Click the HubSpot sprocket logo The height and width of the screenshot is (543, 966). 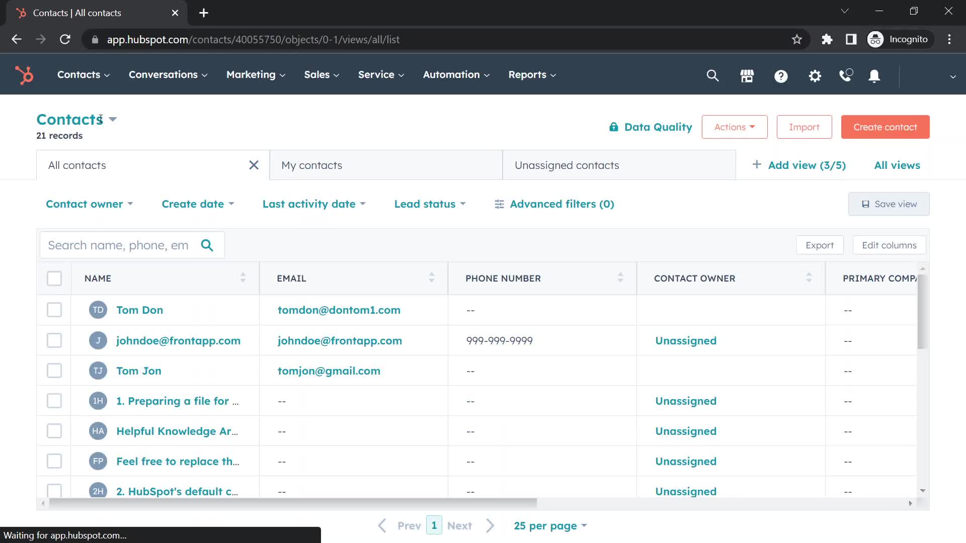tap(24, 75)
